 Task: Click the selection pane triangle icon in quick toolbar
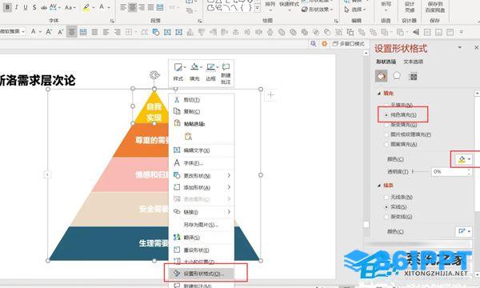[x=416, y=32]
